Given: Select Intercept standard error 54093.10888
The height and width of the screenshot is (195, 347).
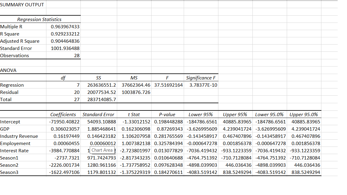Looking at the screenshot, I should (99, 122).
